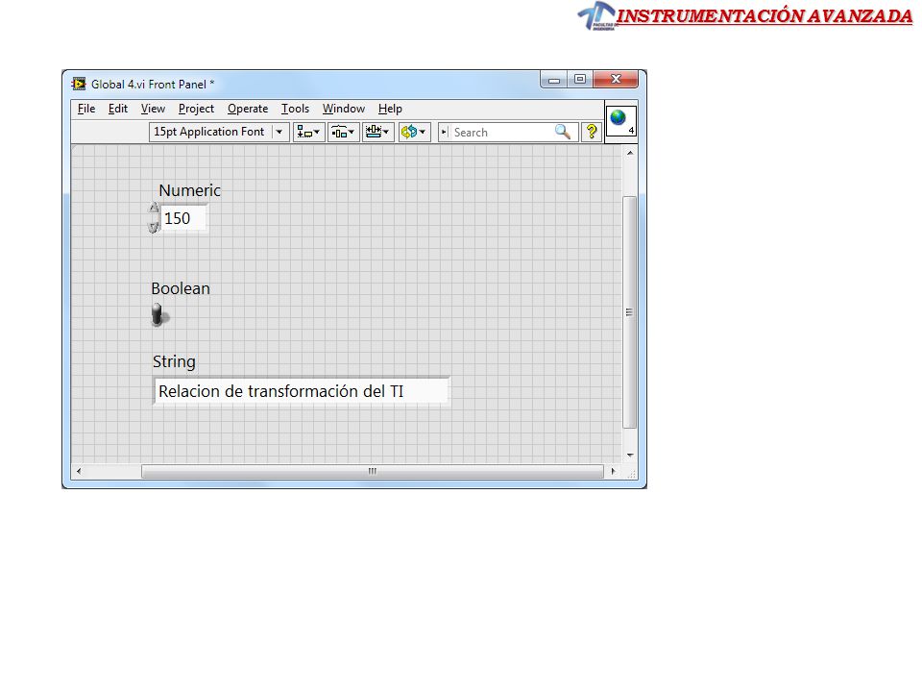Open the View menu
Screen dimensions: 922x692
pyautogui.click(x=153, y=109)
